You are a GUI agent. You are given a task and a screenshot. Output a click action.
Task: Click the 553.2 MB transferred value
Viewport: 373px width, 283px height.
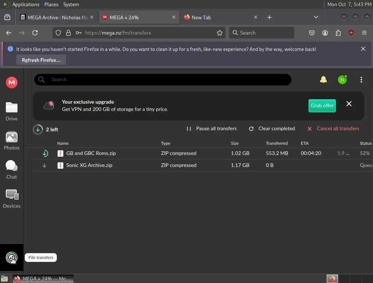pyautogui.click(x=277, y=153)
